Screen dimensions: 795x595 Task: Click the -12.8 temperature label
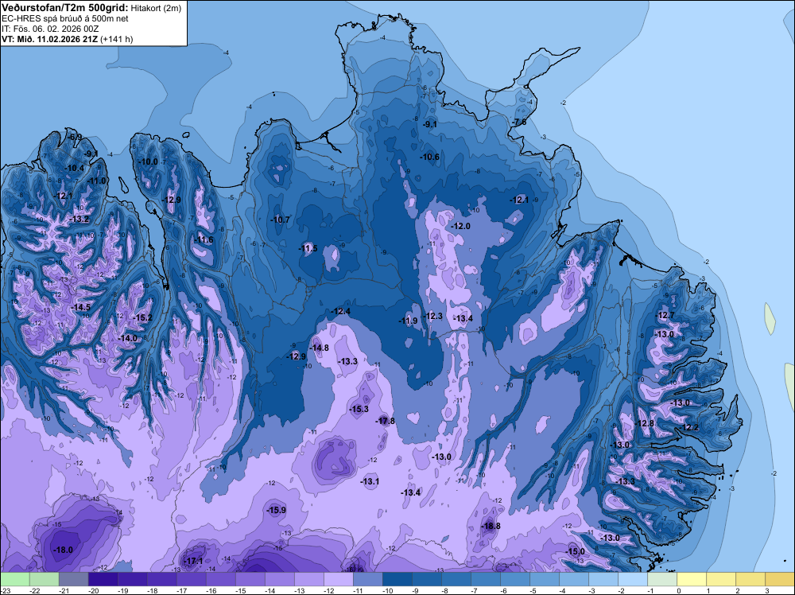[x=645, y=423]
